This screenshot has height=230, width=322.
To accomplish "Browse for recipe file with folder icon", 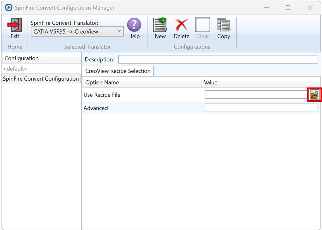I will (314, 95).
